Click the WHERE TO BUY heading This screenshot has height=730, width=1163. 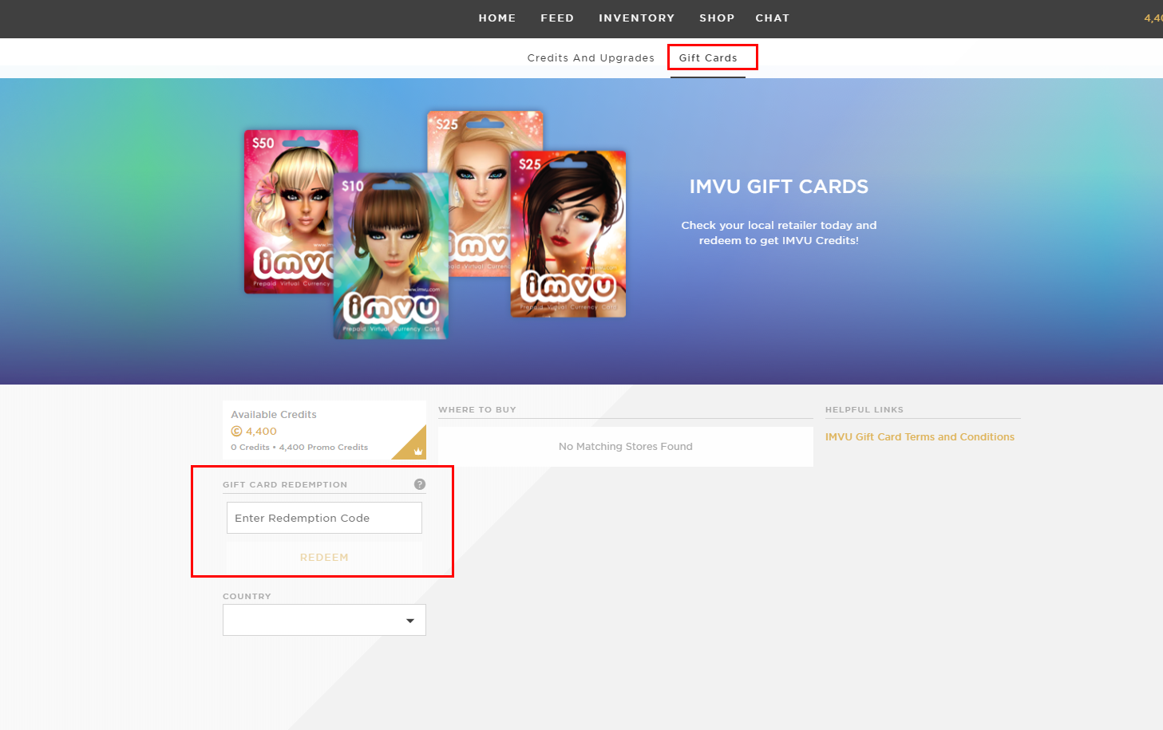tap(477, 409)
